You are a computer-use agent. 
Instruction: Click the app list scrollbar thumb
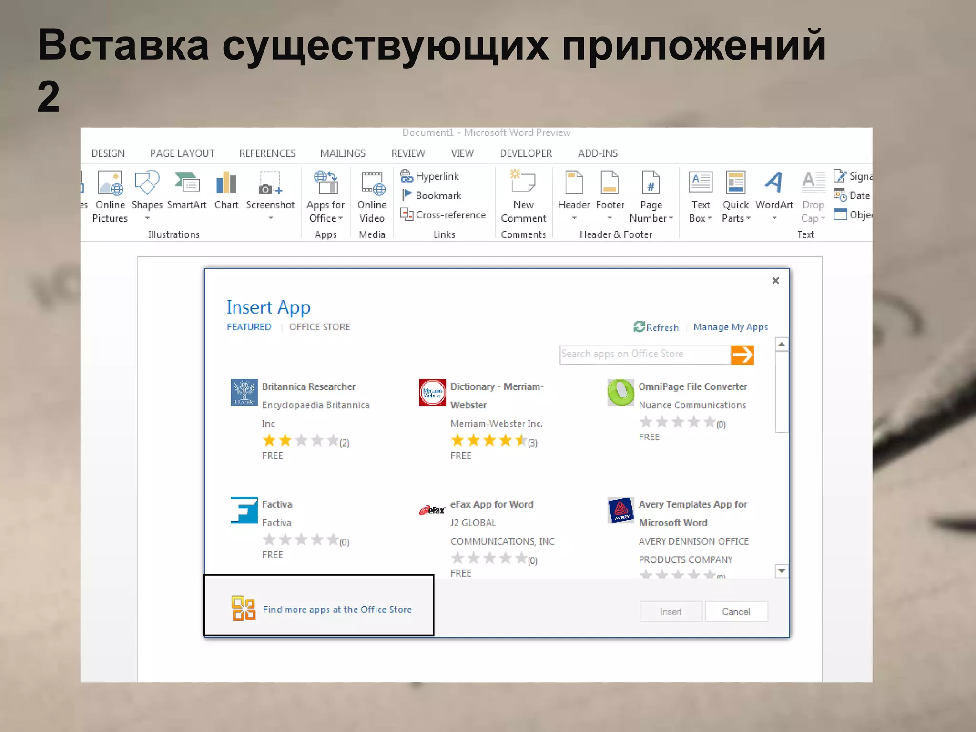782,392
